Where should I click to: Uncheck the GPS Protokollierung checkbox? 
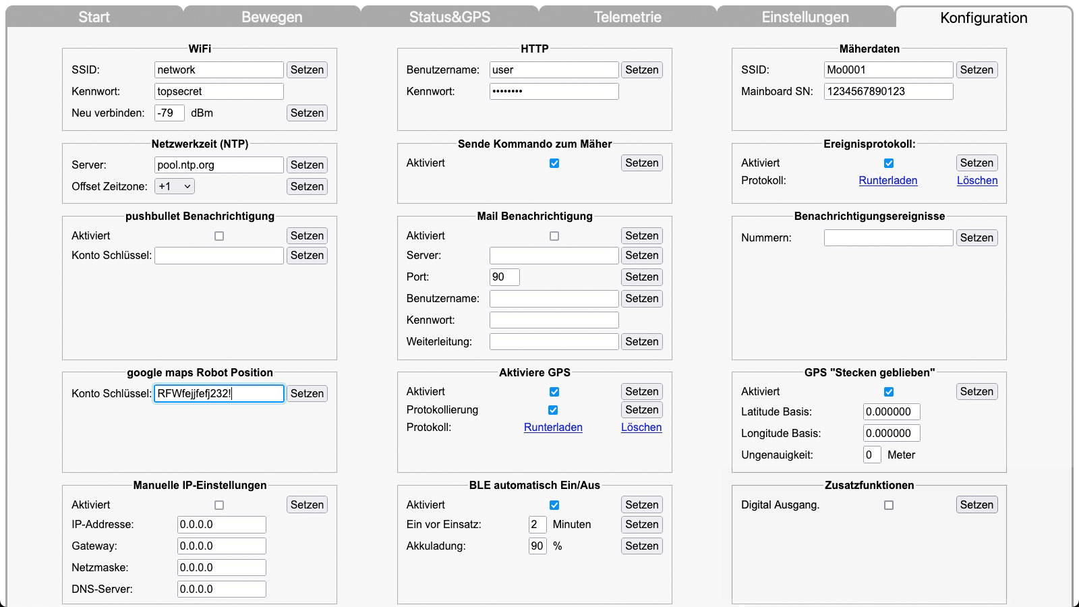point(553,410)
